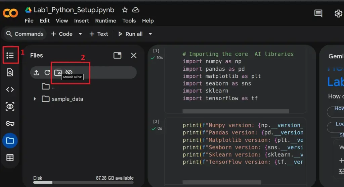This screenshot has height=187, width=344.
Task: Click the 'import numpy as np' line
Action: coord(212,61)
